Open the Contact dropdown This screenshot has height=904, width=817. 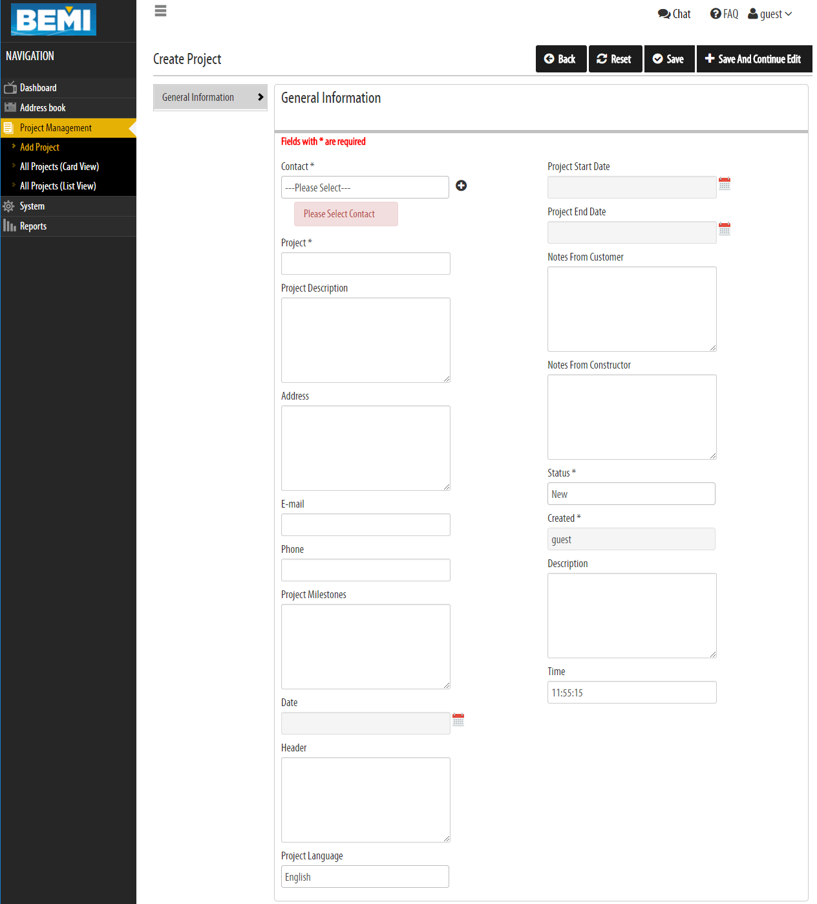tap(365, 188)
